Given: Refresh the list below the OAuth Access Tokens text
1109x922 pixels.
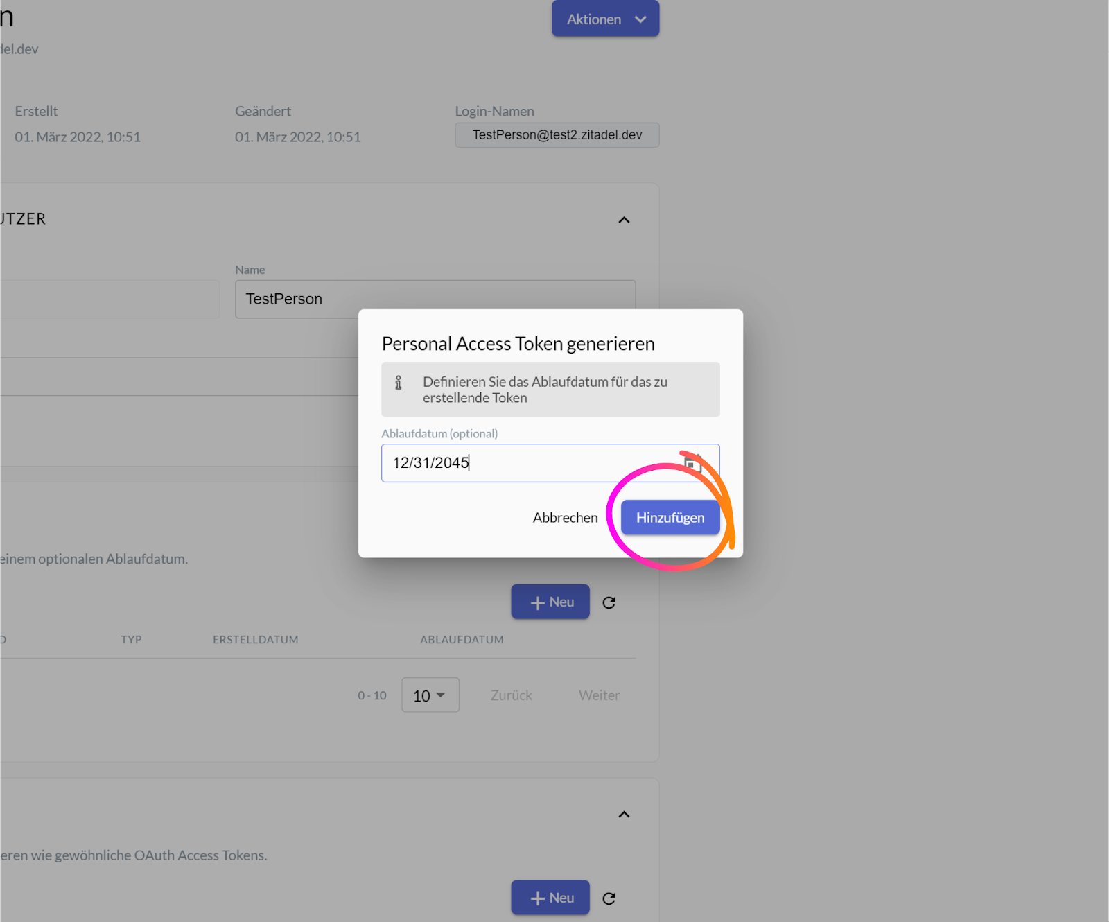Looking at the screenshot, I should click(609, 898).
